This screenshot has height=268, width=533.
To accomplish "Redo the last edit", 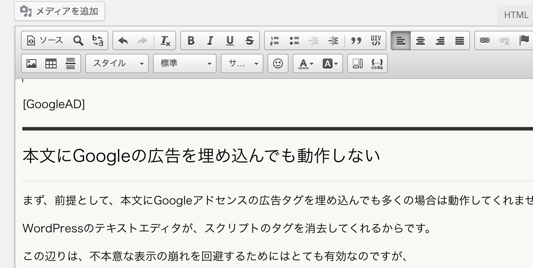I will coord(142,40).
